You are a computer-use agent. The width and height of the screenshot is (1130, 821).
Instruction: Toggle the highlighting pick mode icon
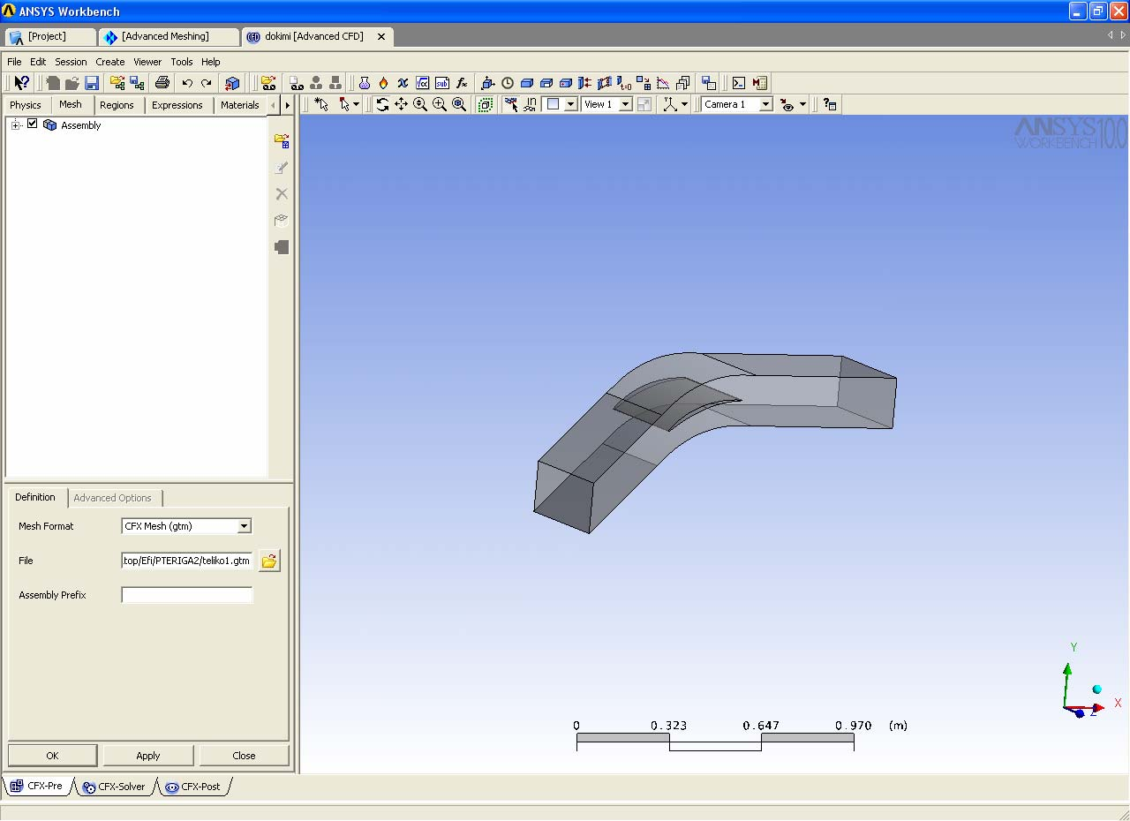pyautogui.click(x=511, y=104)
